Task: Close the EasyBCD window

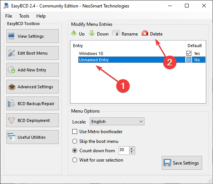Action: [204, 6]
